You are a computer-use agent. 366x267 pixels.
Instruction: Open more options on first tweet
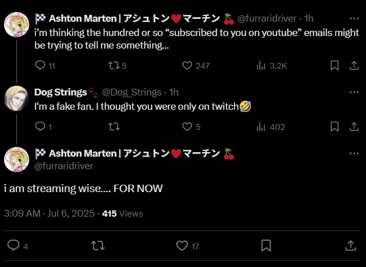352,66
